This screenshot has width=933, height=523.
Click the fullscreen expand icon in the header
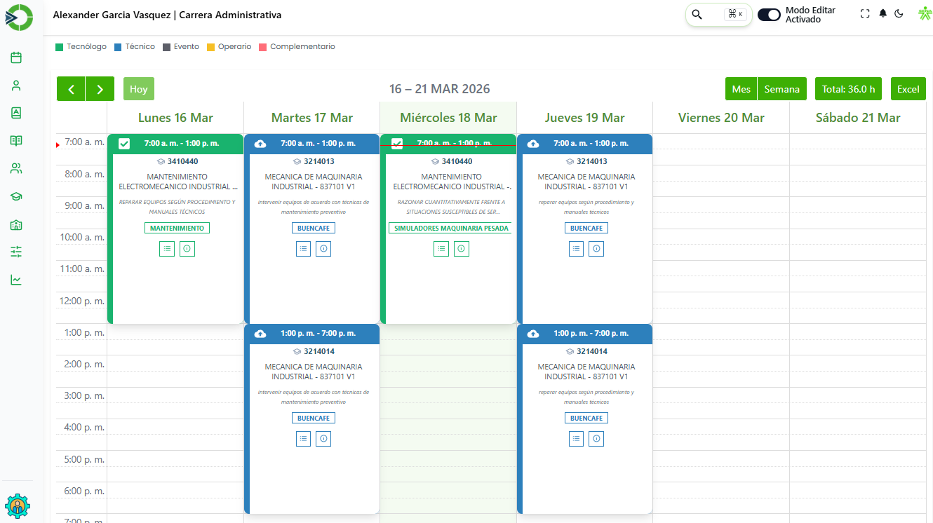865,13
